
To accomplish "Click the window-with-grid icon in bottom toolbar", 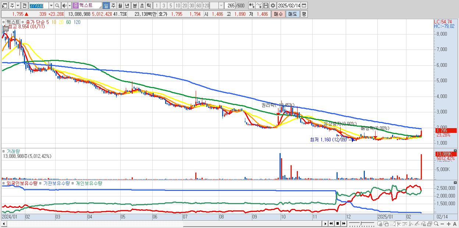I will coord(380,224).
